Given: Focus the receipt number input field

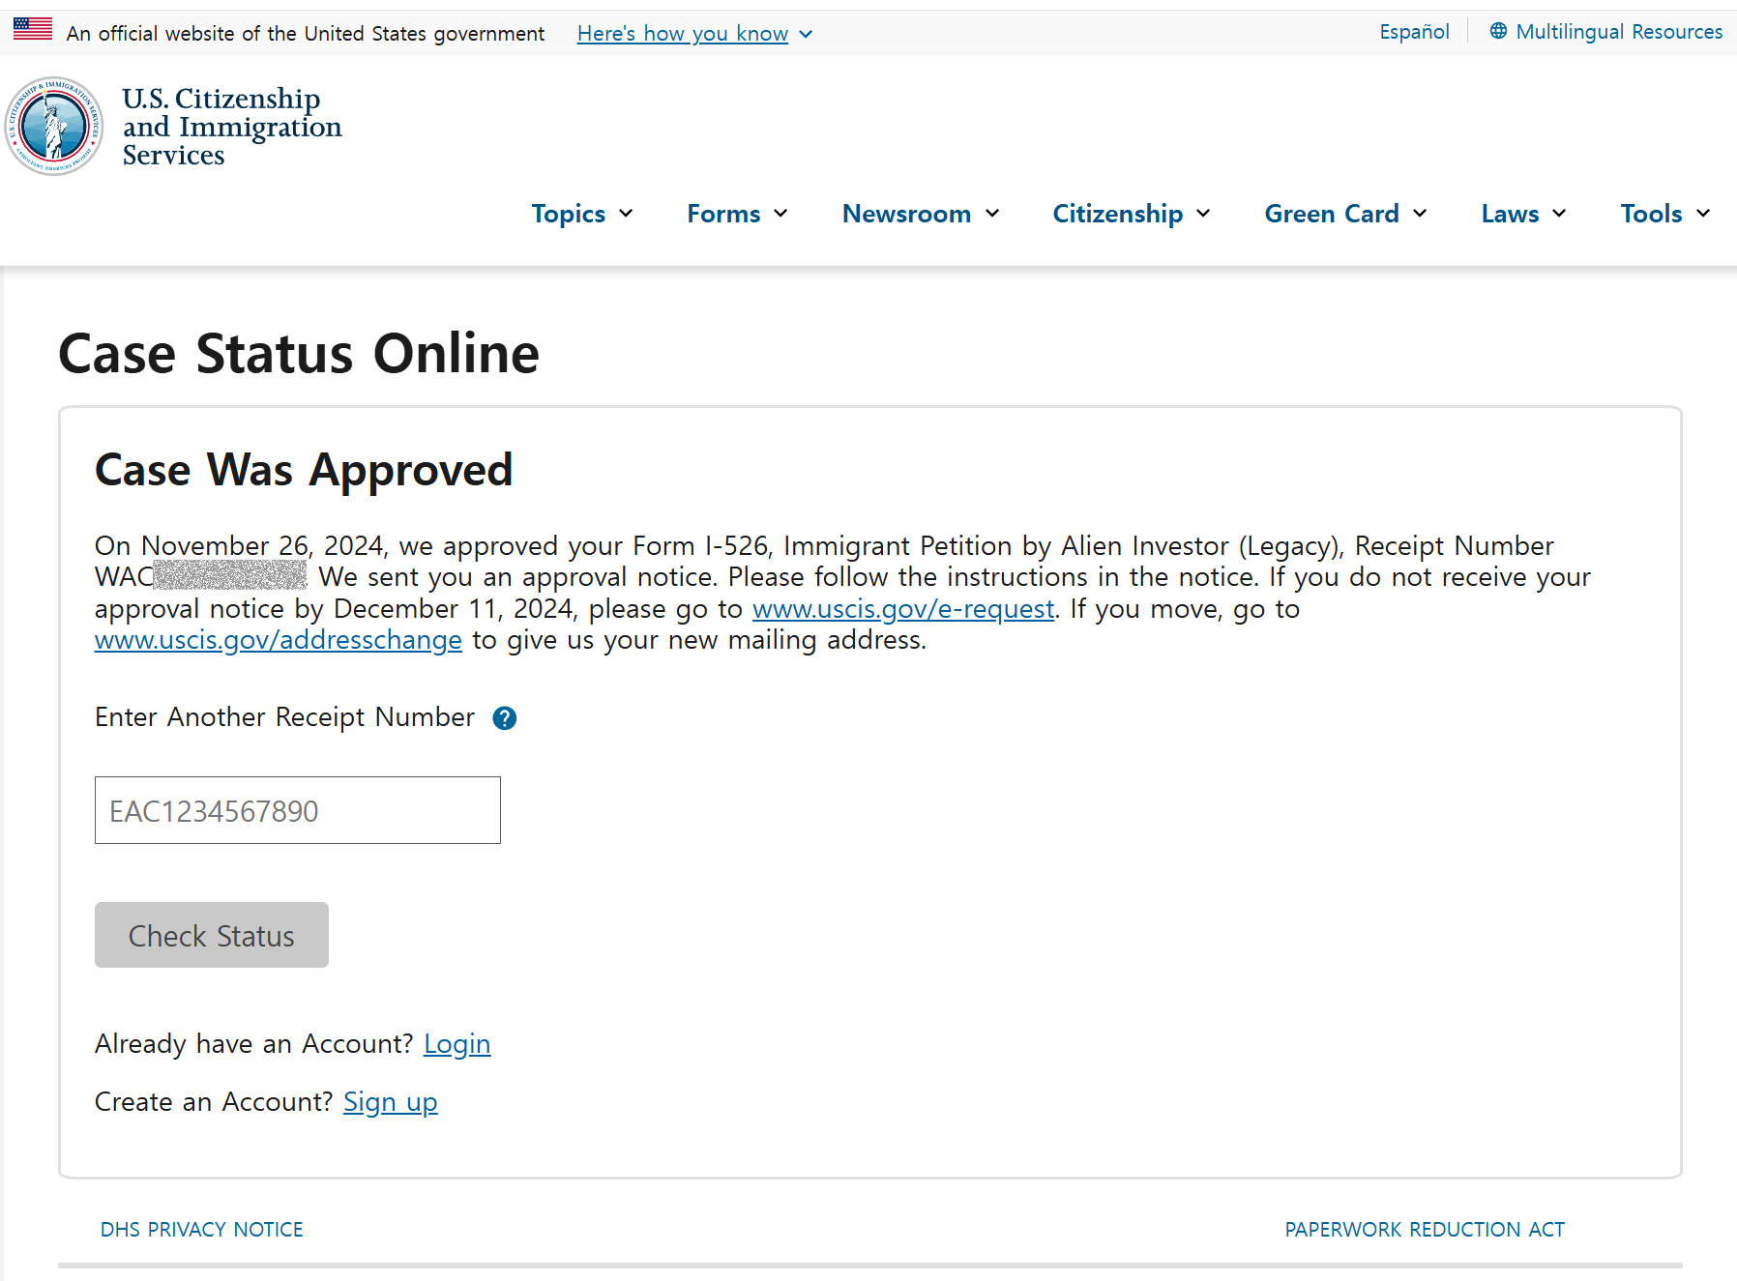Looking at the screenshot, I should point(298,810).
